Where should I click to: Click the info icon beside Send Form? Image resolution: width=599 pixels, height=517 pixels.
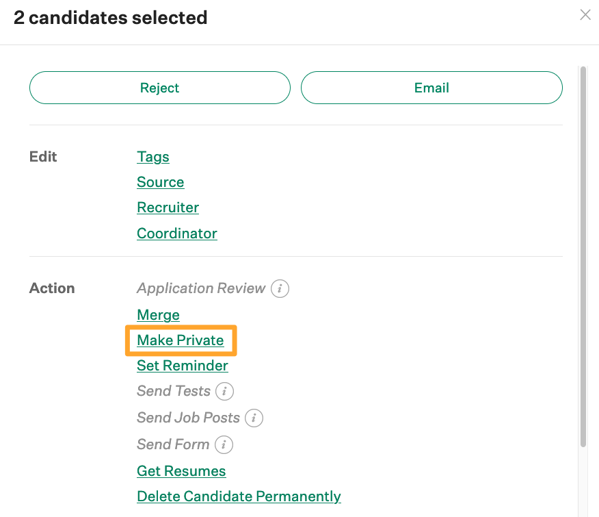(x=224, y=444)
